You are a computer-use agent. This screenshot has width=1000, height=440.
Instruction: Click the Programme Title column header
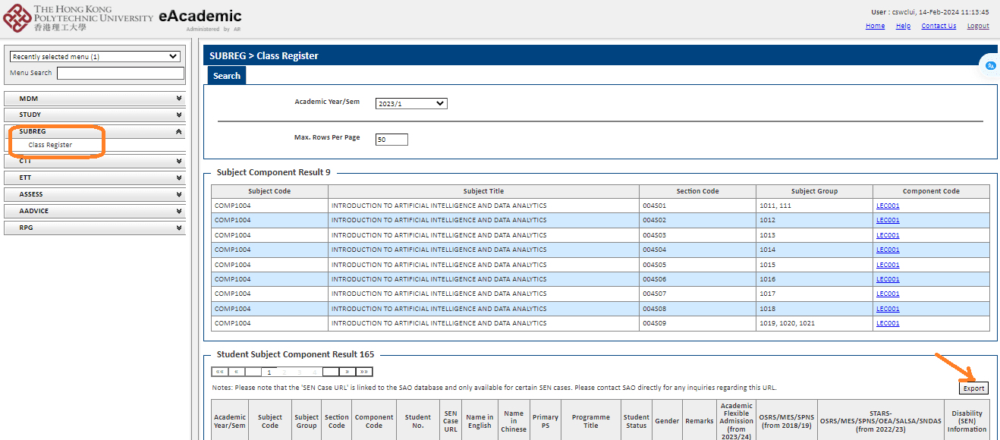[x=591, y=421]
